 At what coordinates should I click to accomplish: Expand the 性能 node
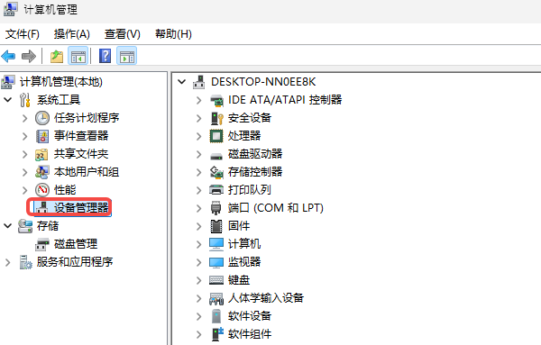tap(25, 190)
